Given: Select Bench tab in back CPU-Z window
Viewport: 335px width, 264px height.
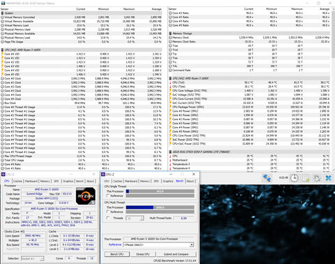Looking at the screenshot, I should click(80, 181).
